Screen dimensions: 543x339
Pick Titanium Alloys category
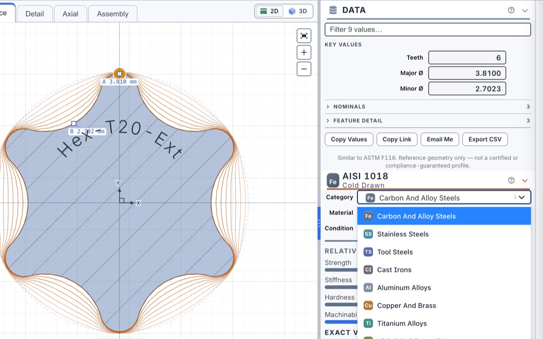coord(444,324)
